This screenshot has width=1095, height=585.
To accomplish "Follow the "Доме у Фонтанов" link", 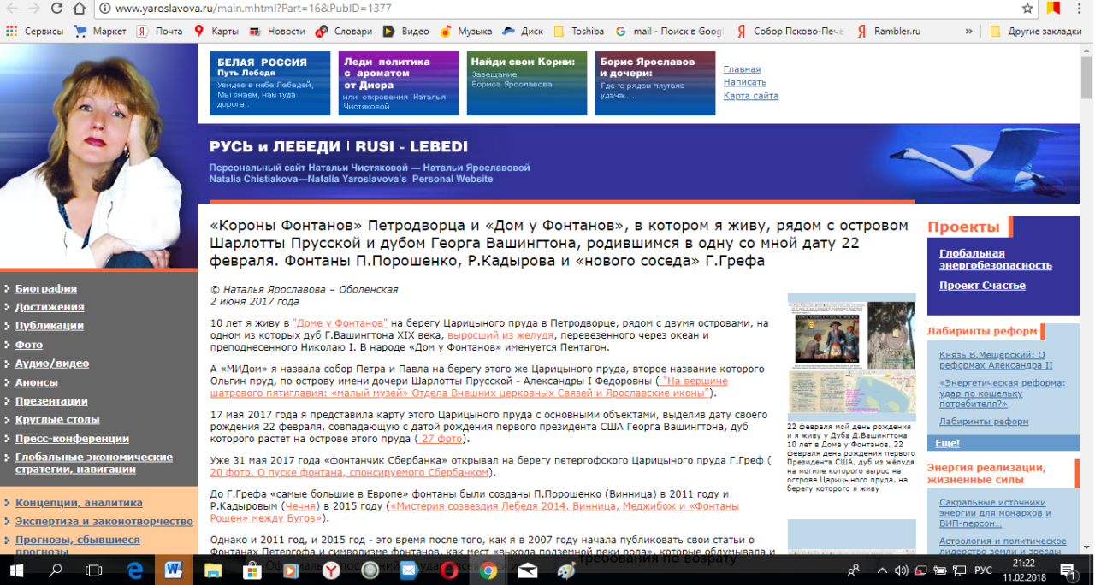I will coord(340,323).
